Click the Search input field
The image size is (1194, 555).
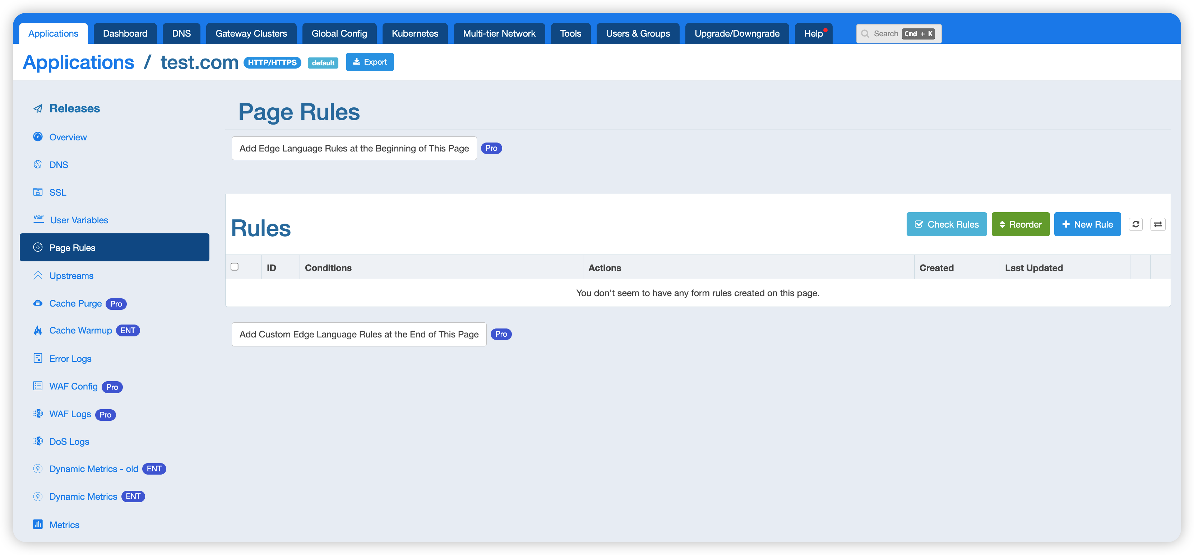click(885, 33)
